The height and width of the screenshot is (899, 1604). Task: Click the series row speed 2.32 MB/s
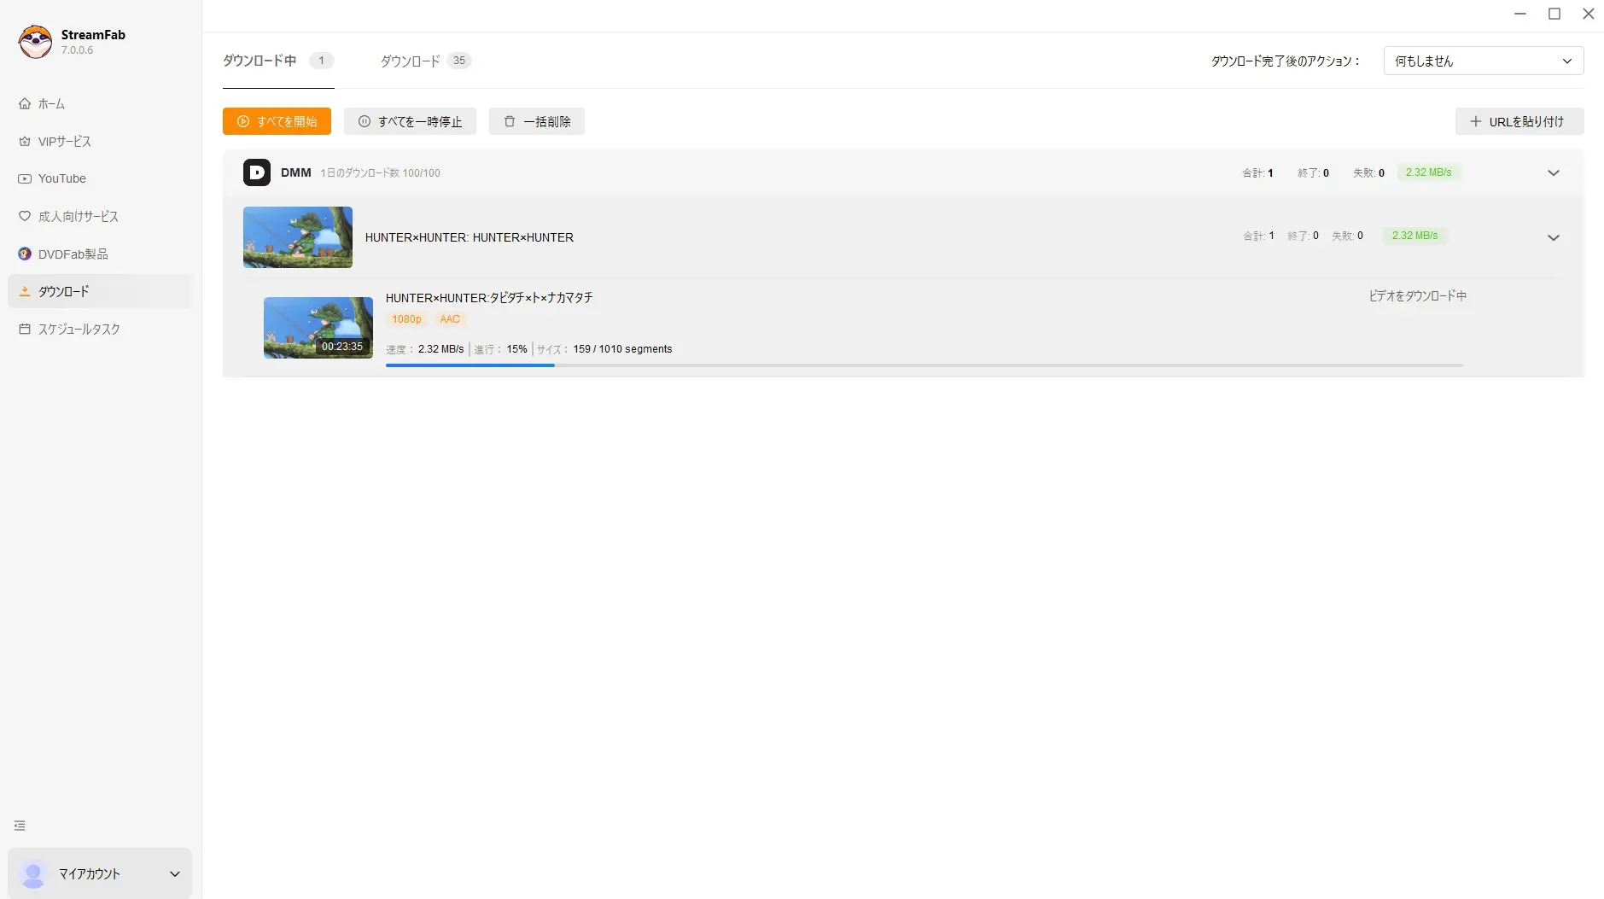pos(1415,236)
